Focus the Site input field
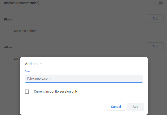Screen dimensions: 167x115 pyautogui.click(x=84, y=79)
